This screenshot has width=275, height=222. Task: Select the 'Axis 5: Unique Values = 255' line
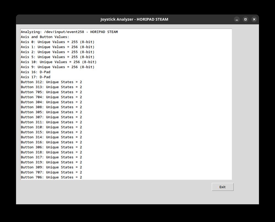(57, 57)
